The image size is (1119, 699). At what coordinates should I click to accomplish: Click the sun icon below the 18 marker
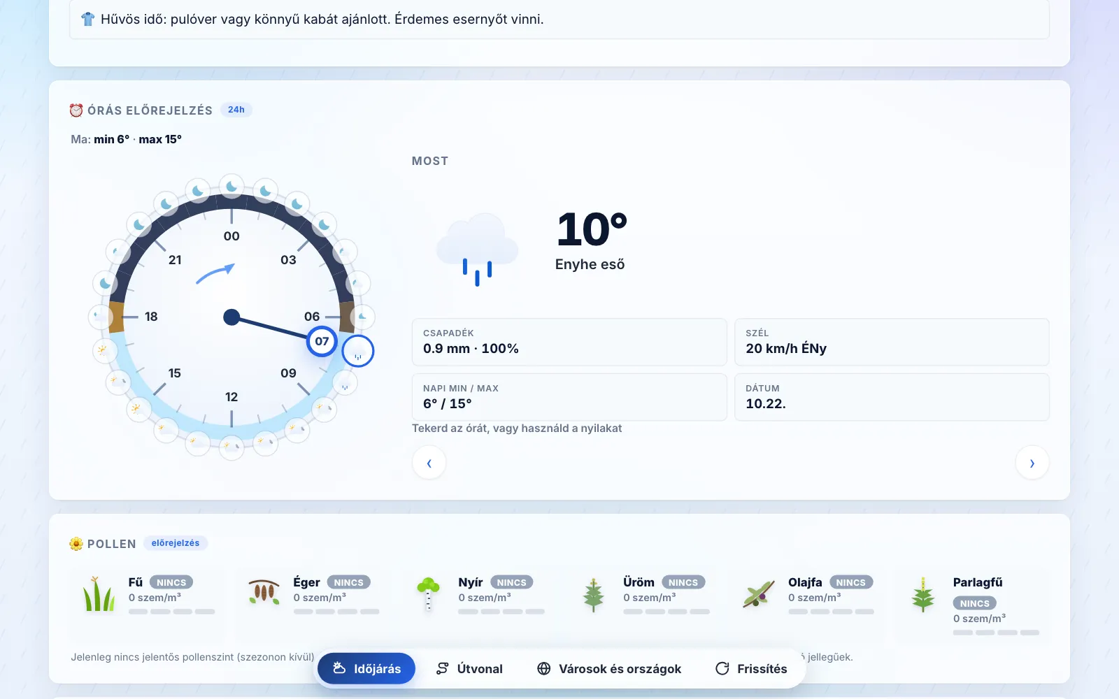tap(105, 350)
